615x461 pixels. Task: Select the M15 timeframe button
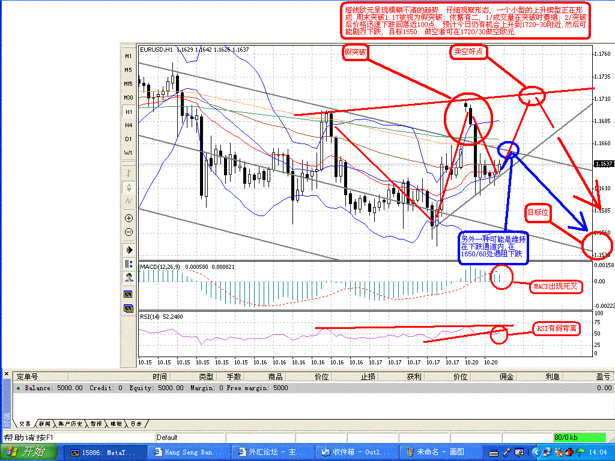[x=129, y=83]
